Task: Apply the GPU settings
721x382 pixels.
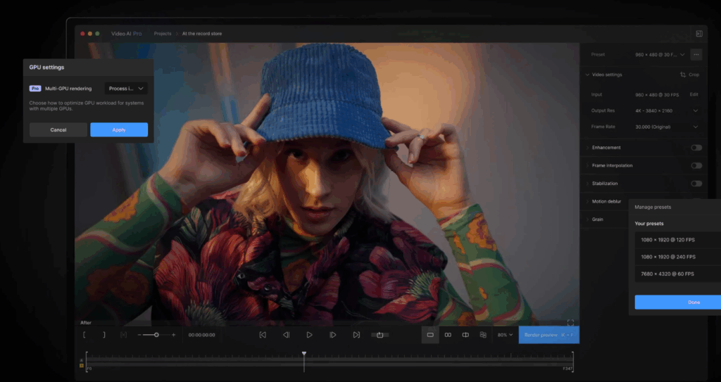Action: [x=119, y=129]
